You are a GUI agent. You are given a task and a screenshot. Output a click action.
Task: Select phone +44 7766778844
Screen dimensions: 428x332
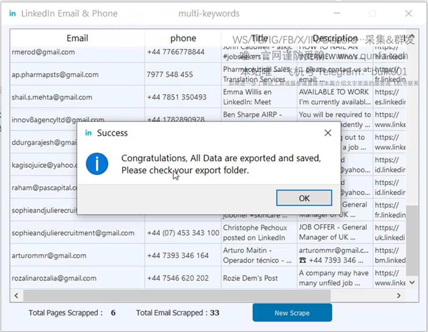point(176,52)
